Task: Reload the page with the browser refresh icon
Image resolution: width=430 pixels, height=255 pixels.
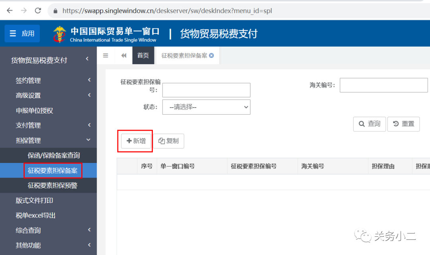Action: click(x=38, y=11)
